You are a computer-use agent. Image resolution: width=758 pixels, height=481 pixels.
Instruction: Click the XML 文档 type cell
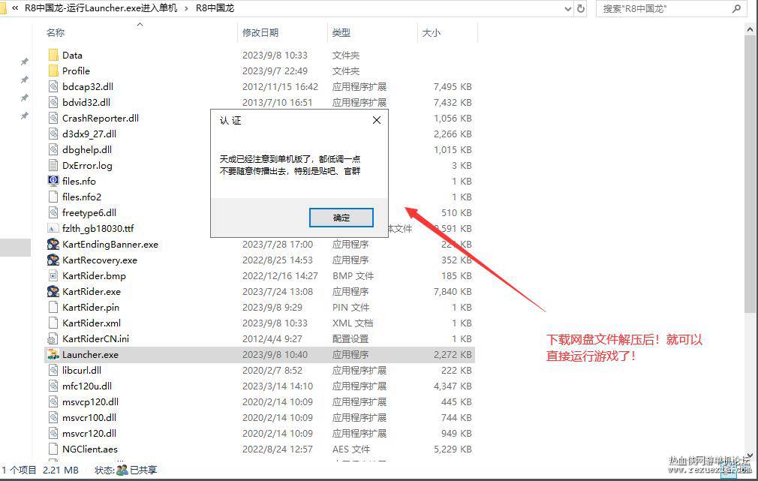pyautogui.click(x=353, y=323)
